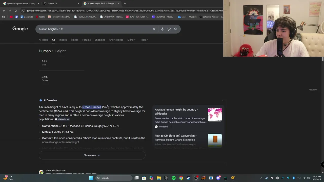The height and width of the screenshot is (182, 324).
Task: Open Discord from the taskbar
Action: (218, 178)
